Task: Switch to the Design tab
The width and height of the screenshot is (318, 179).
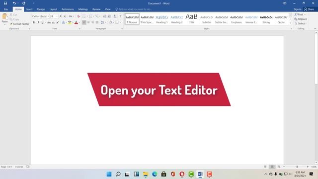Action: (x=41, y=9)
